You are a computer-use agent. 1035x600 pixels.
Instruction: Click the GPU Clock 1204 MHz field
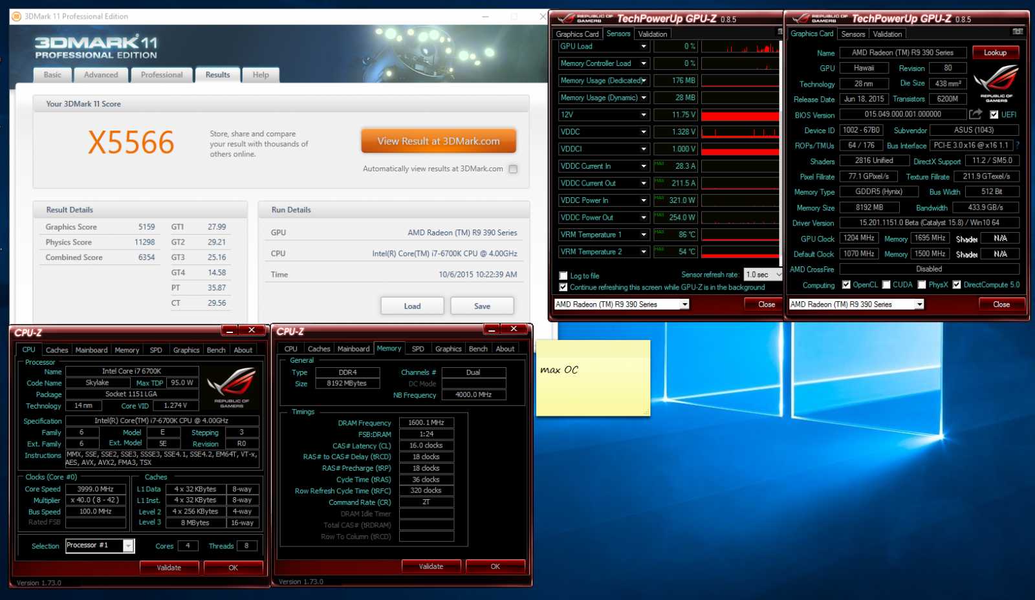(859, 238)
